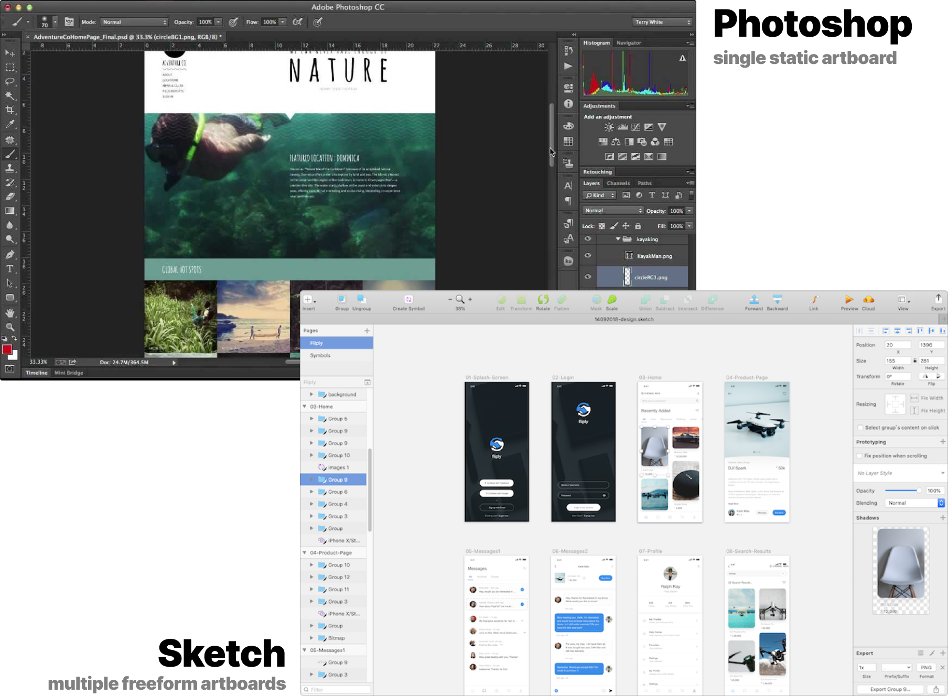Open the Fill percentage dropdown arrow

pyautogui.click(x=690, y=226)
